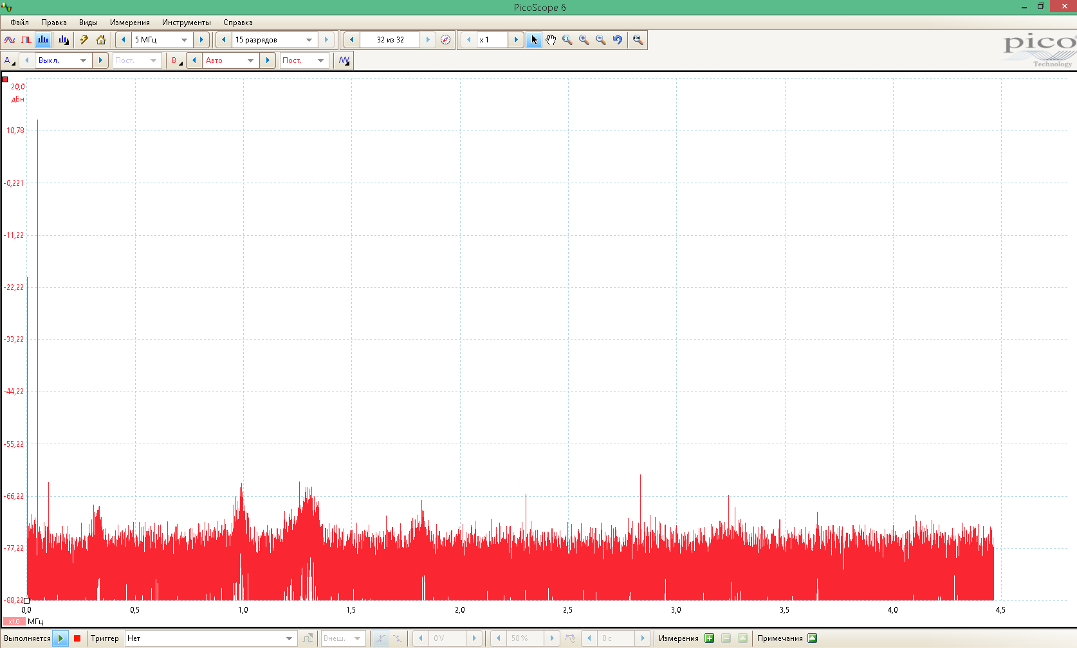Click the Триггер label
The image size is (1077, 648).
105,638
